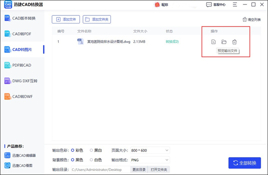
Task: Click the 2.13MB file size cell
Action: tap(139, 41)
